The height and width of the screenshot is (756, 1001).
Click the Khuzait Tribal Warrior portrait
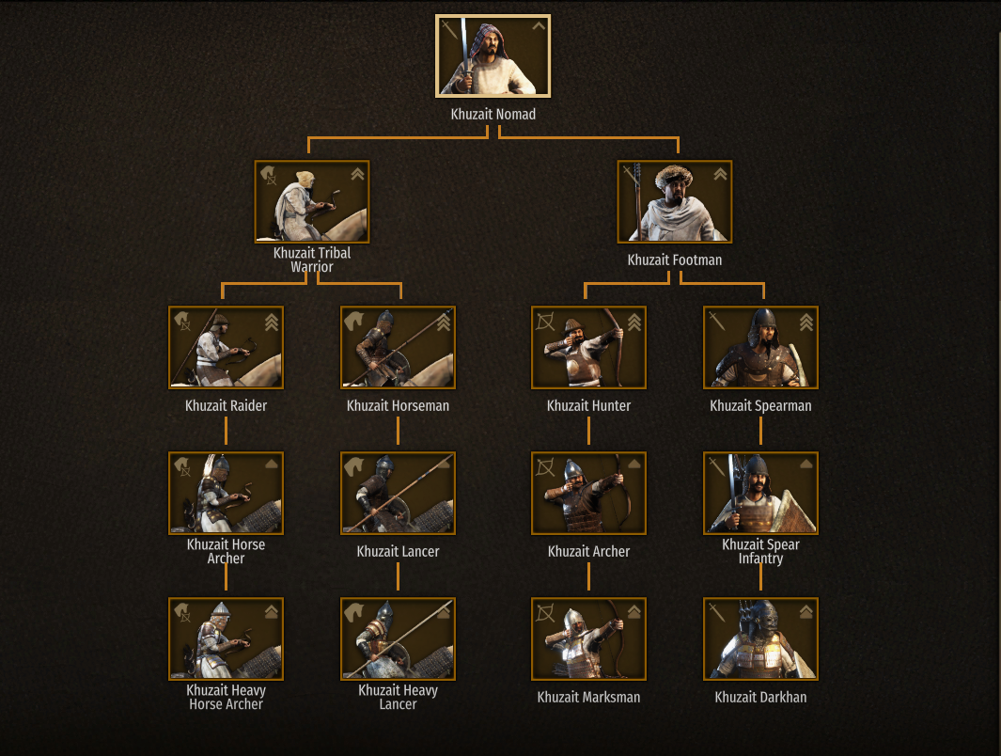tap(311, 202)
